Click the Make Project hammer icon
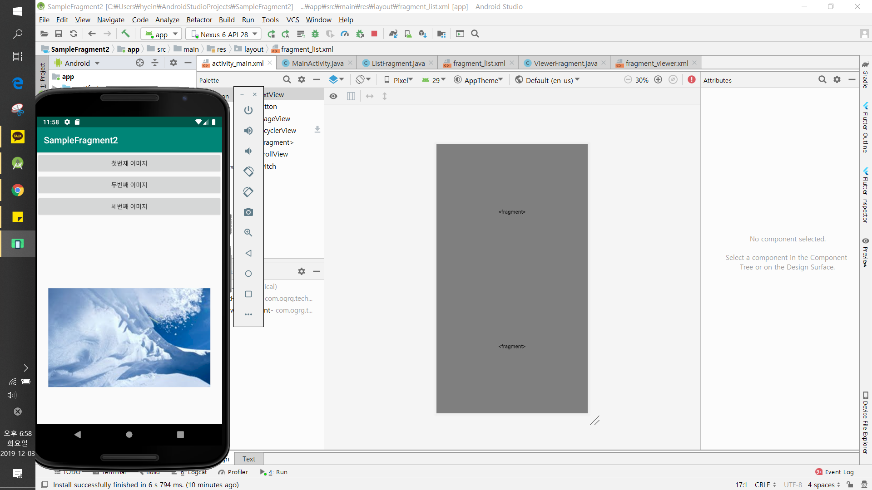Screen dimensions: 872x490 point(125,34)
